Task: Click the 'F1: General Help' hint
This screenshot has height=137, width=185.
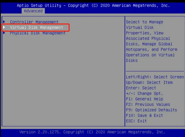Action: pos(145,99)
